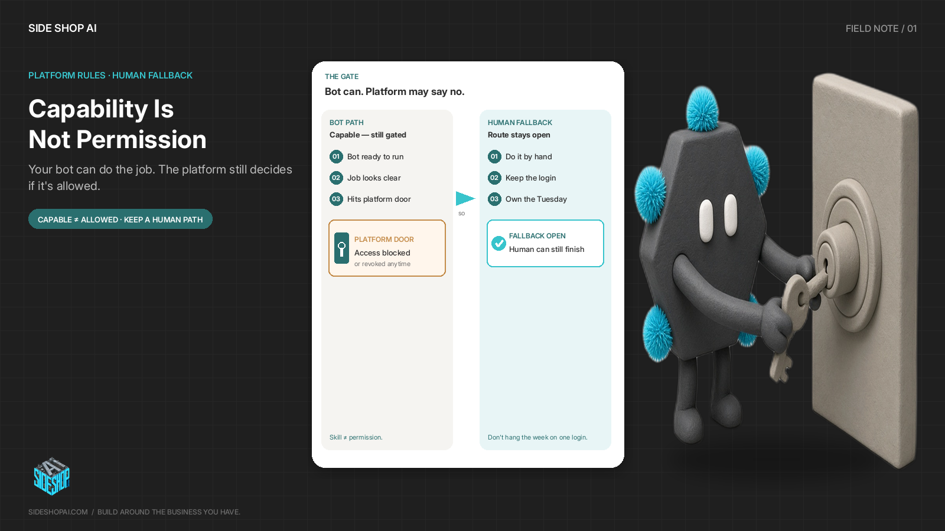
Task: Click the 'CAPABLE ≠ ALLOWED · KEEP A HUMAN PATH' pill
Action: click(x=120, y=219)
